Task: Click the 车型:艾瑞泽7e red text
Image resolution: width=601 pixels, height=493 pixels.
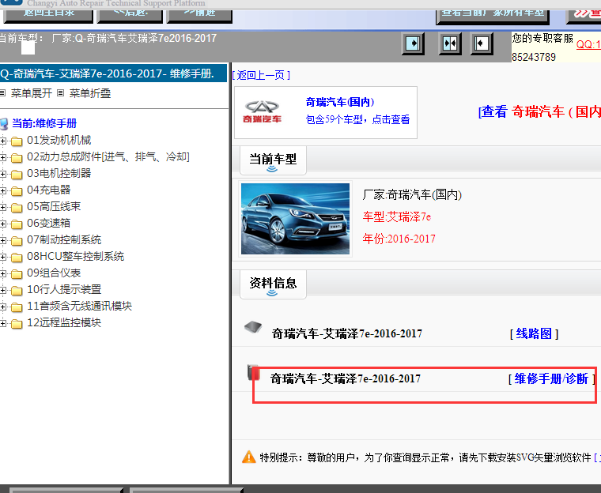Action: coord(397,217)
